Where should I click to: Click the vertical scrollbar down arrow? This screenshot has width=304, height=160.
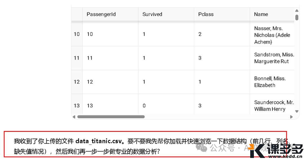coord(297,111)
